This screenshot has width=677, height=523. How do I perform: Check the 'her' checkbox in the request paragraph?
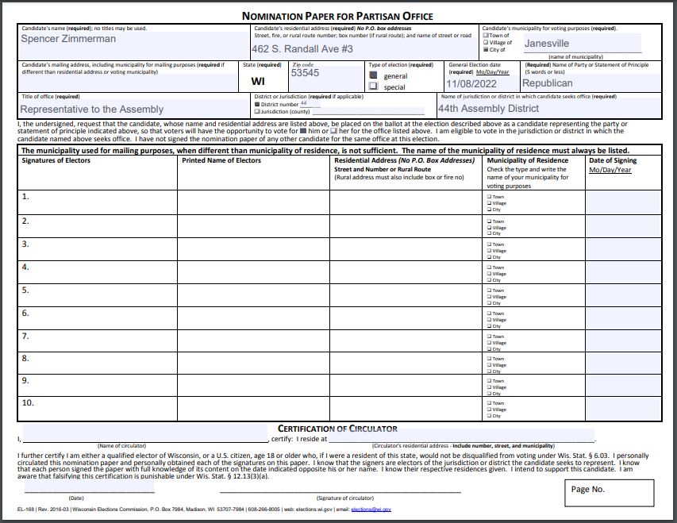(334, 131)
